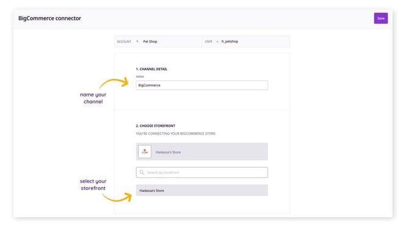Click the 'select your storefront' annotation text
This screenshot has width=408, height=228.
point(93,185)
